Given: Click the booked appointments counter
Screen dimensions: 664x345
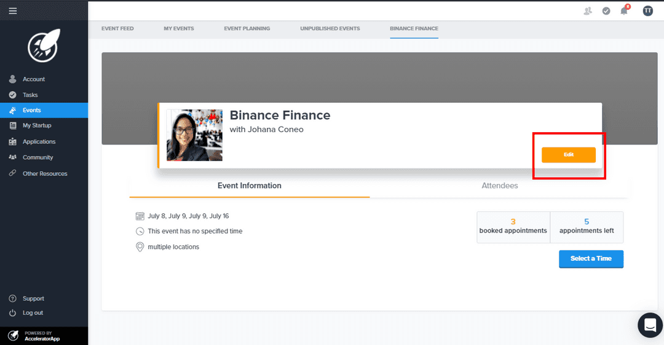Looking at the screenshot, I should coord(513,227).
